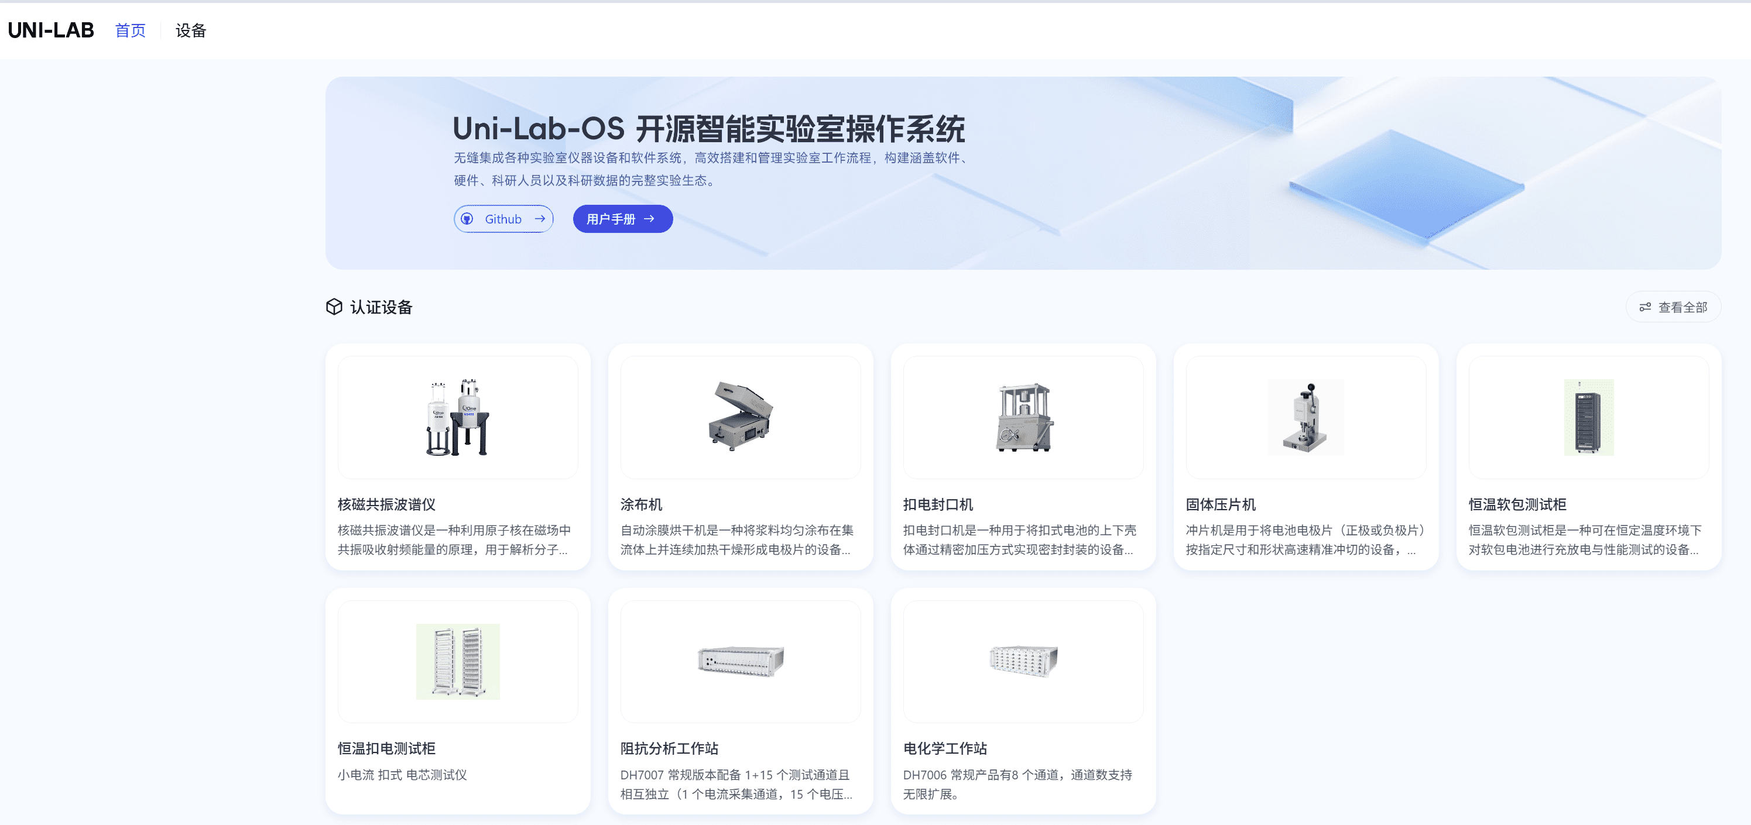The image size is (1751, 825).
Task: Click the 涂布机 title
Action: tap(641, 504)
